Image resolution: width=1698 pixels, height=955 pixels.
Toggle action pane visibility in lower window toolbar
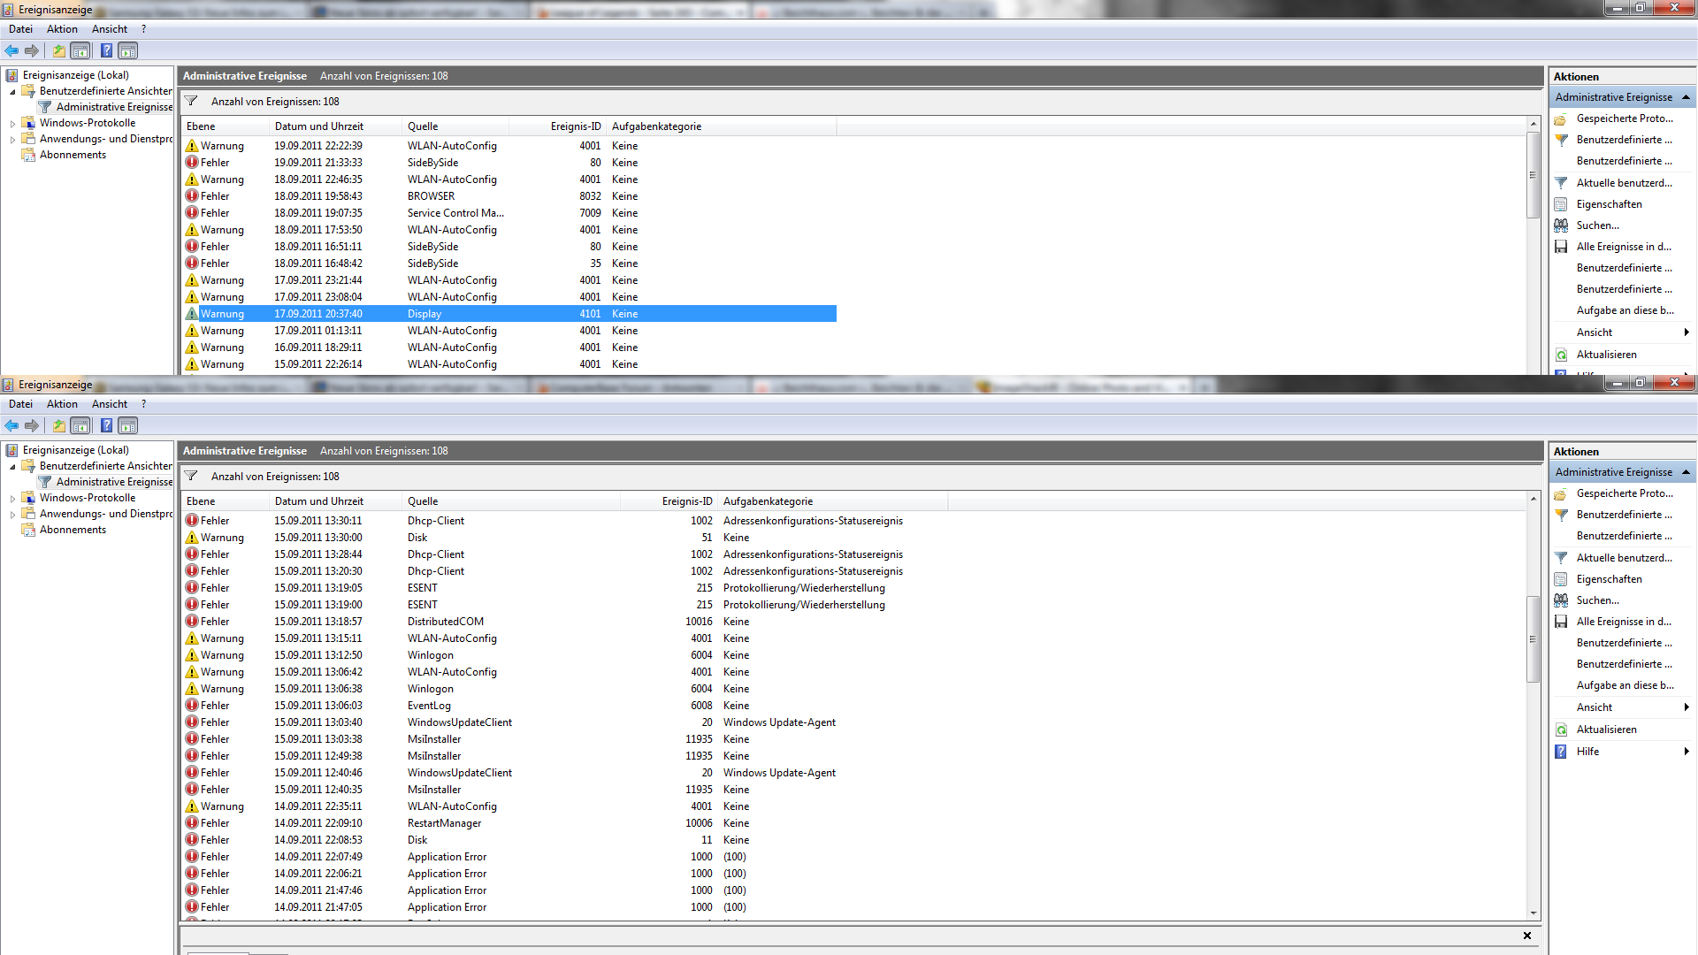pyautogui.click(x=128, y=426)
